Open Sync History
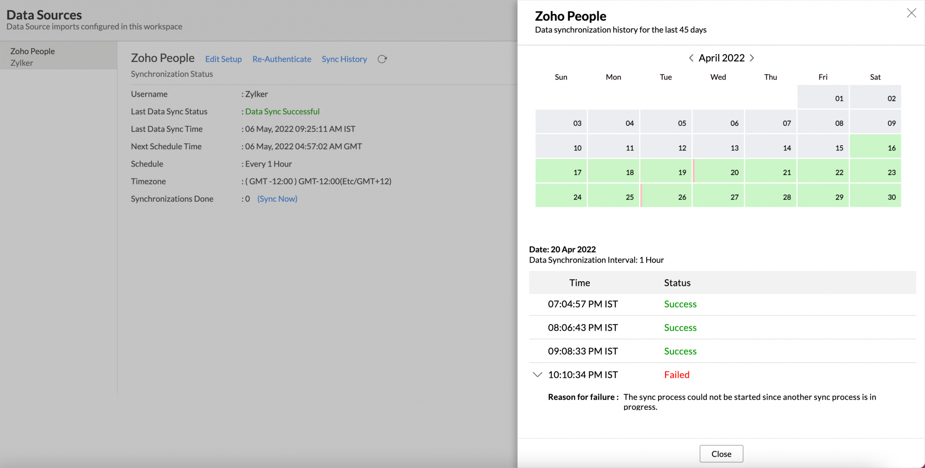925x468 pixels. [344, 59]
